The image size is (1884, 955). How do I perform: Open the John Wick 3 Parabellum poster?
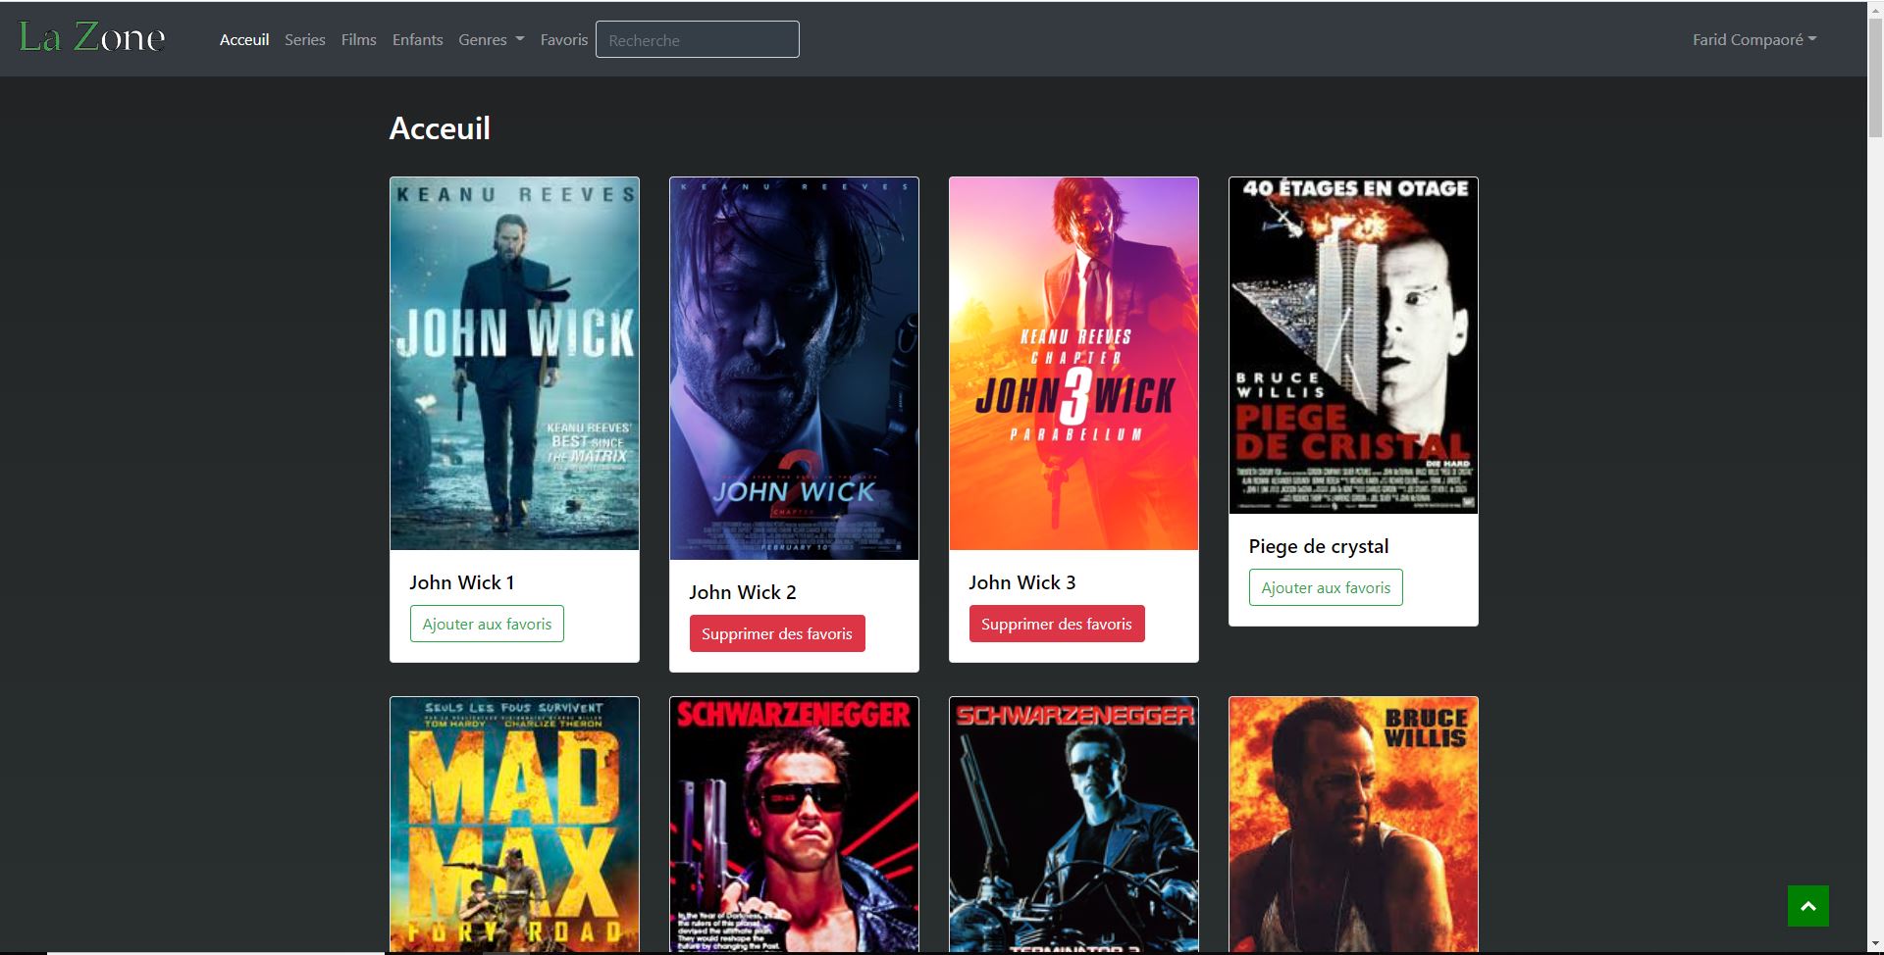[x=1073, y=364]
